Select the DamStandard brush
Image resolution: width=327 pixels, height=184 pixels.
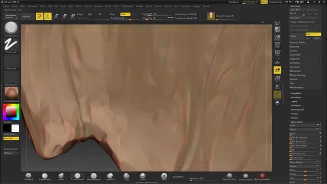click(94, 176)
